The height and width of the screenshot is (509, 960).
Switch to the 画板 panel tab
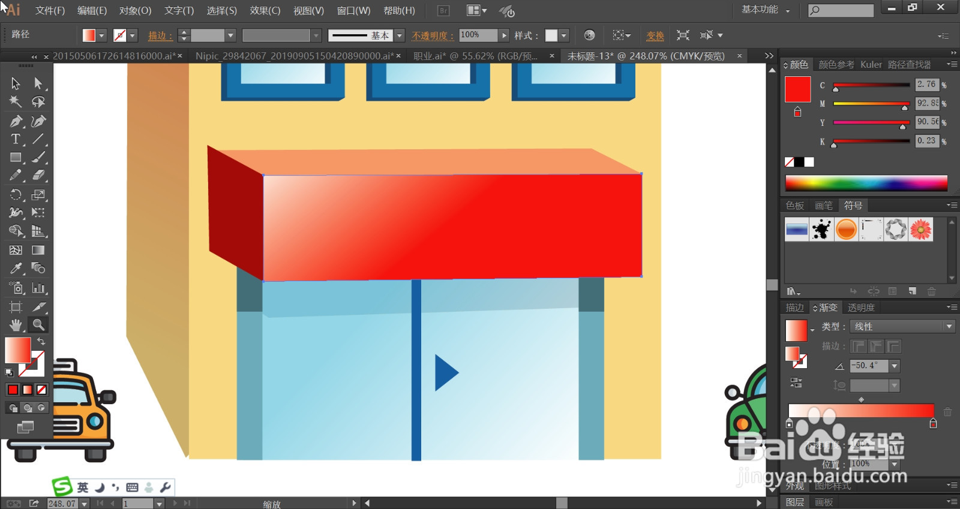824,502
